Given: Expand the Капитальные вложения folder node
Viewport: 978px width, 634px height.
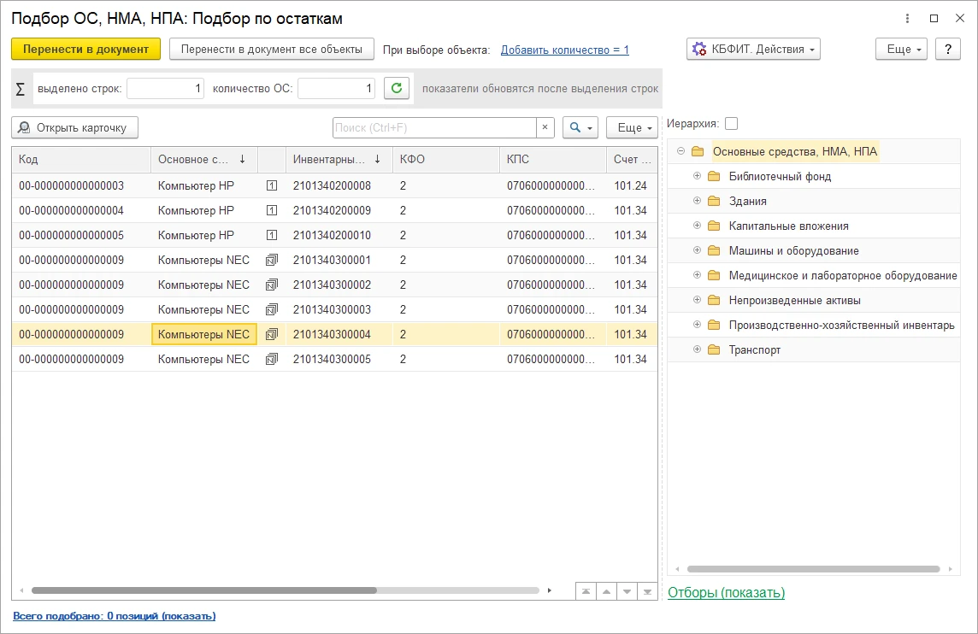Looking at the screenshot, I should coord(698,226).
